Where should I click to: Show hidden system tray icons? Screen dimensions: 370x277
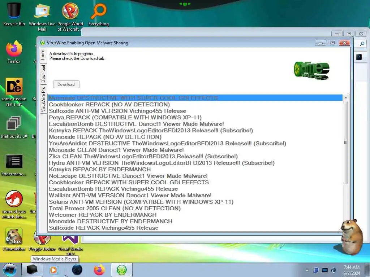click(x=307, y=271)
